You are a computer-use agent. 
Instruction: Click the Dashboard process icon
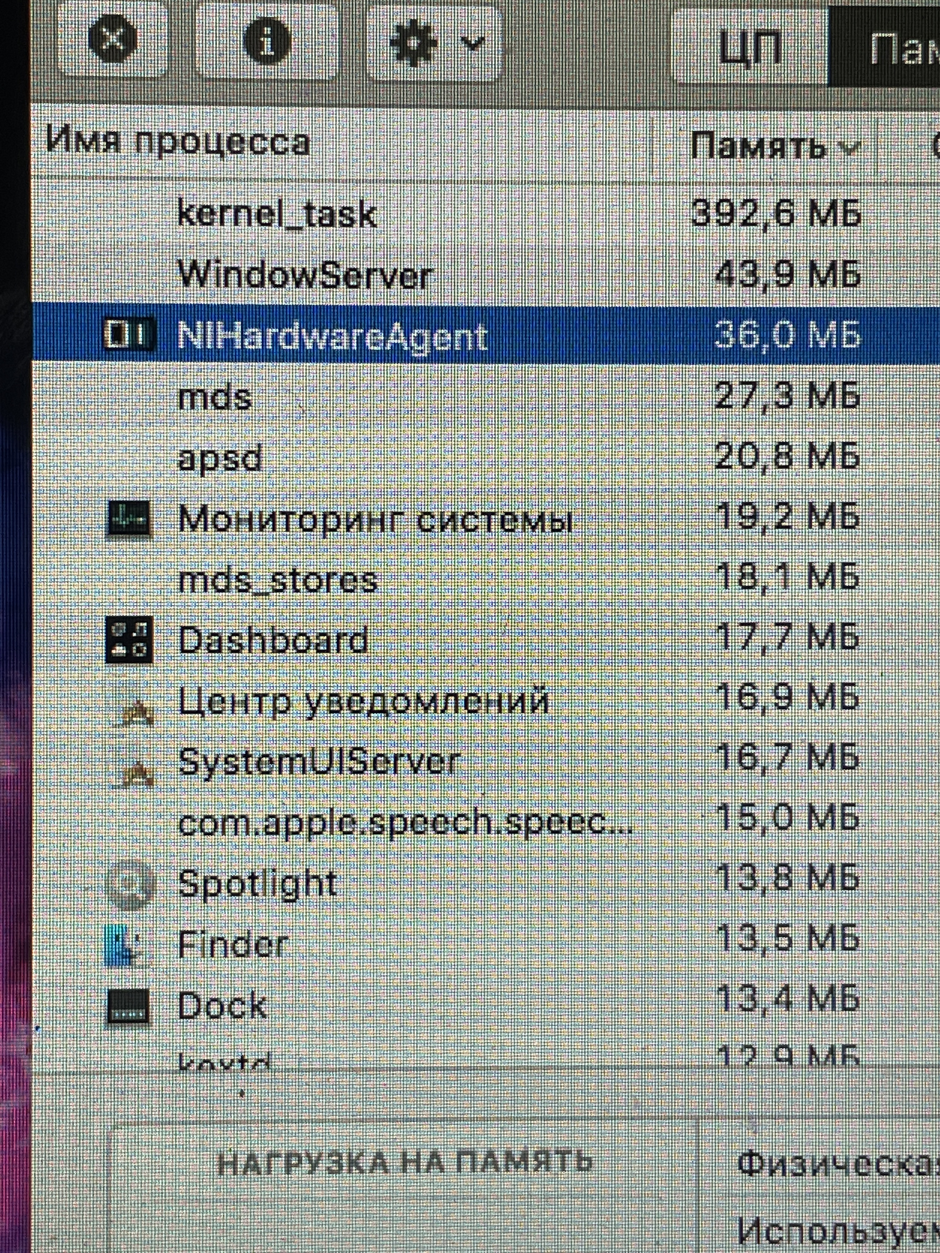pos(129,640)
